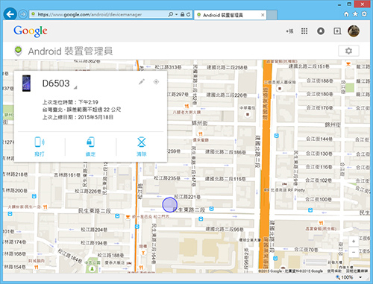
Task: Zoom out the map with minus
Action: click(x=354, y=252)
